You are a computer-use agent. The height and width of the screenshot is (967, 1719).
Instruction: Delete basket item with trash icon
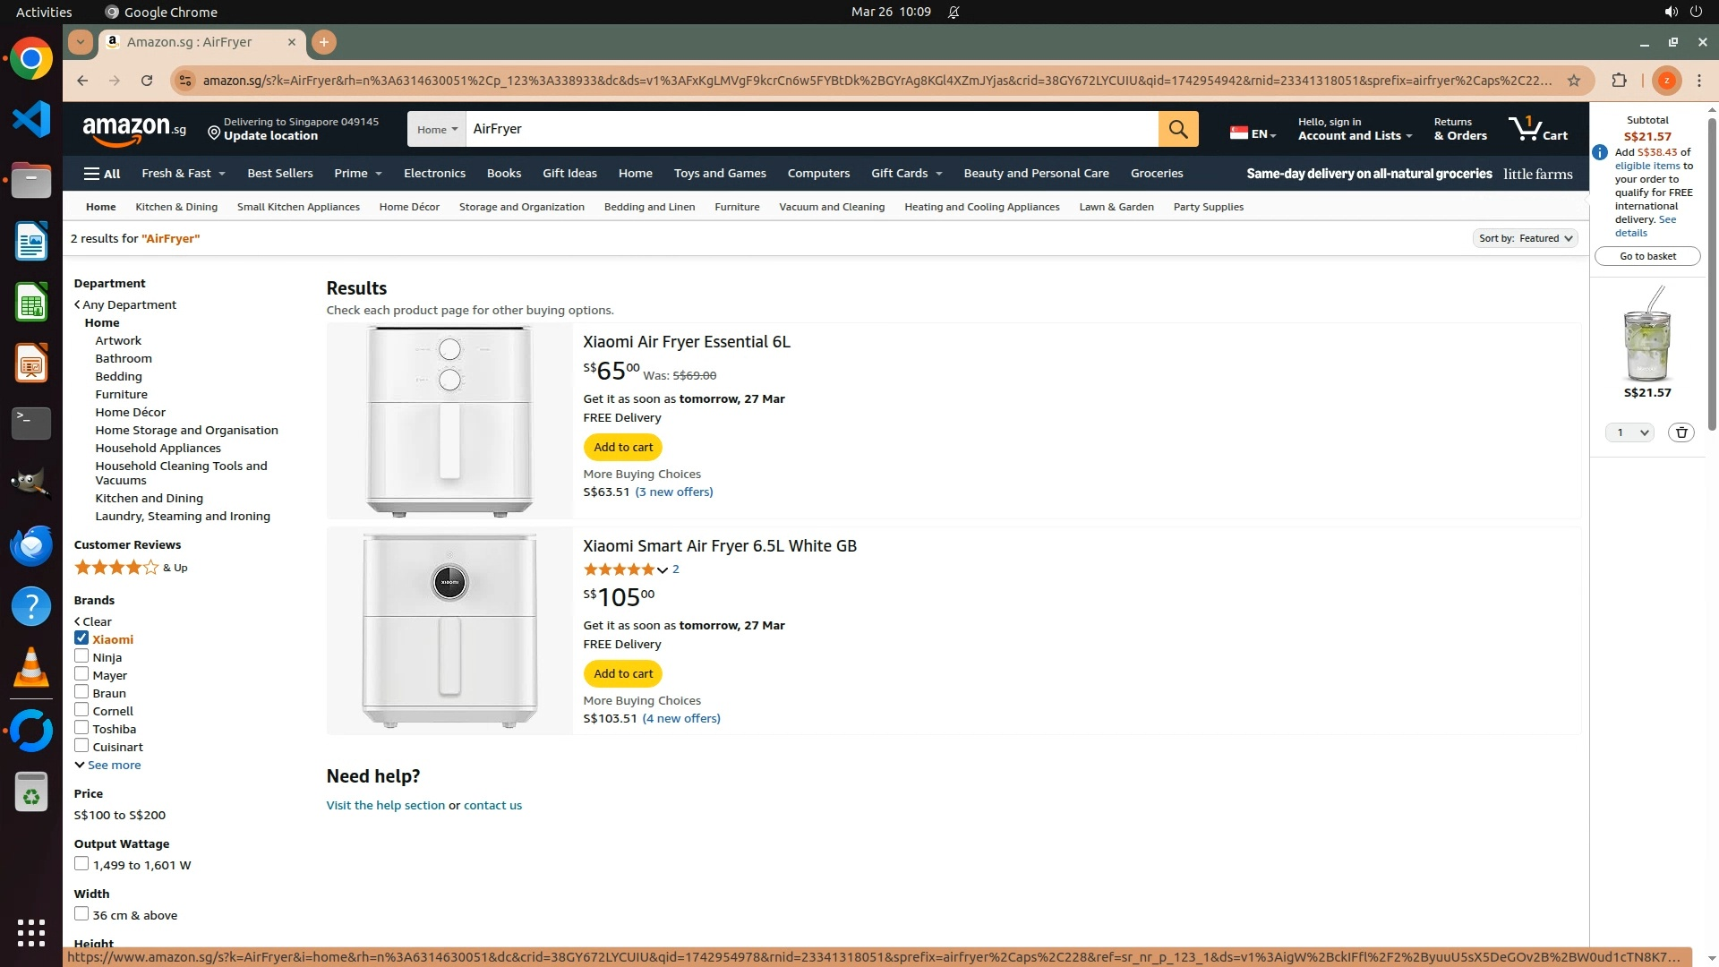point(1681,432)
